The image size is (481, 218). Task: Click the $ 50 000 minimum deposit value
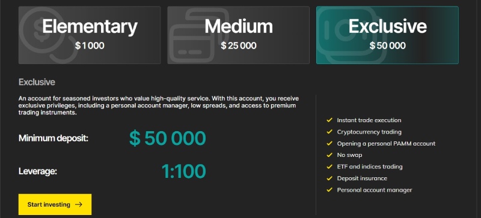[168, 138]
